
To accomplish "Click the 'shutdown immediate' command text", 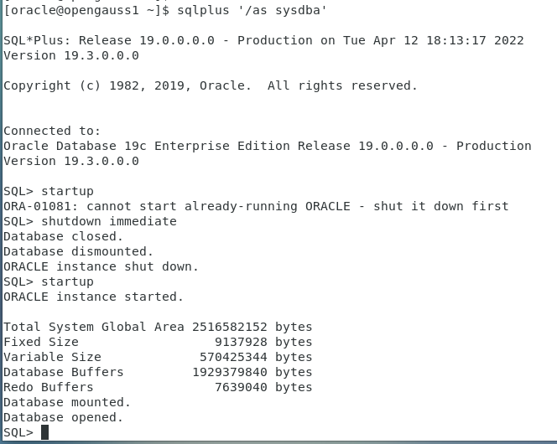I will pyautogui.click(x=109, y=221).
